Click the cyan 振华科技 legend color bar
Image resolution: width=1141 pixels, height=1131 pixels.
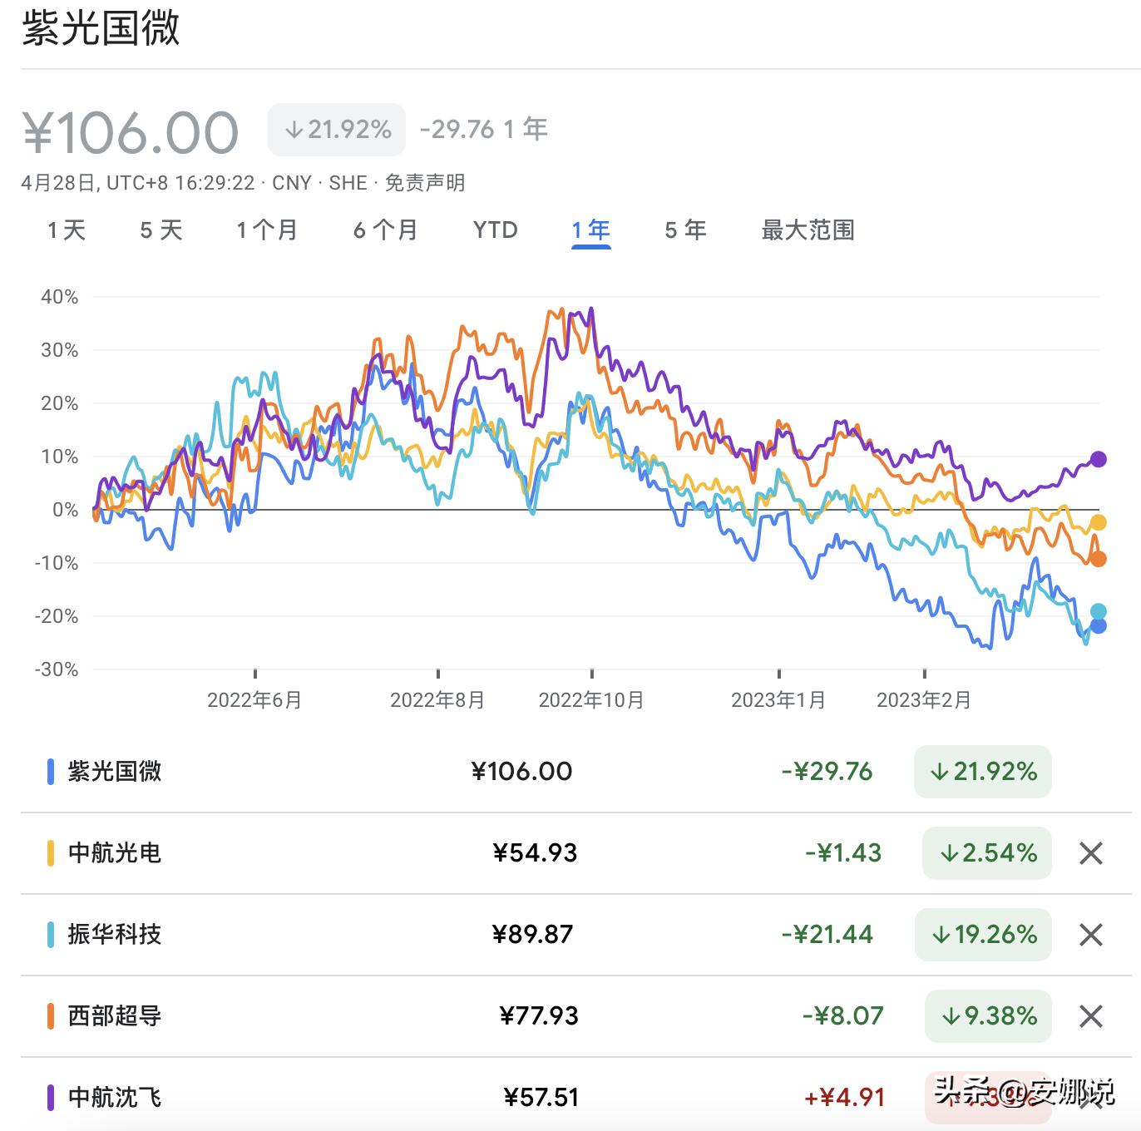(x=51, y=935)
